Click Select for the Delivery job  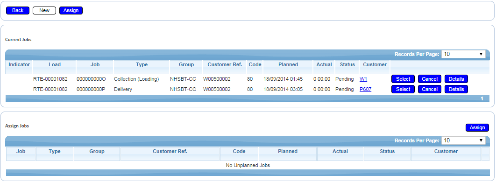[x=403, y=89]
